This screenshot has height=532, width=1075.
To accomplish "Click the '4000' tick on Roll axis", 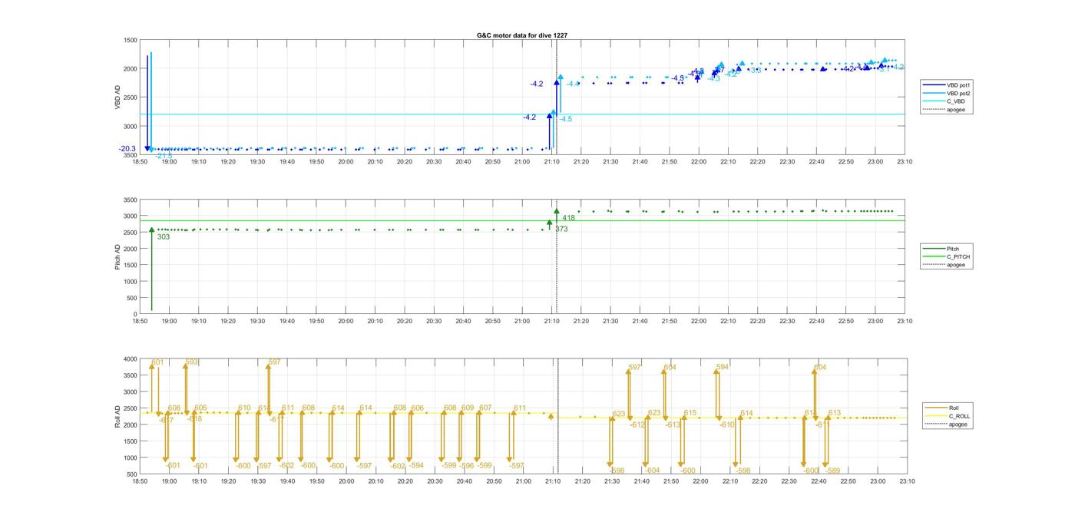I will (x=131, y=359).
